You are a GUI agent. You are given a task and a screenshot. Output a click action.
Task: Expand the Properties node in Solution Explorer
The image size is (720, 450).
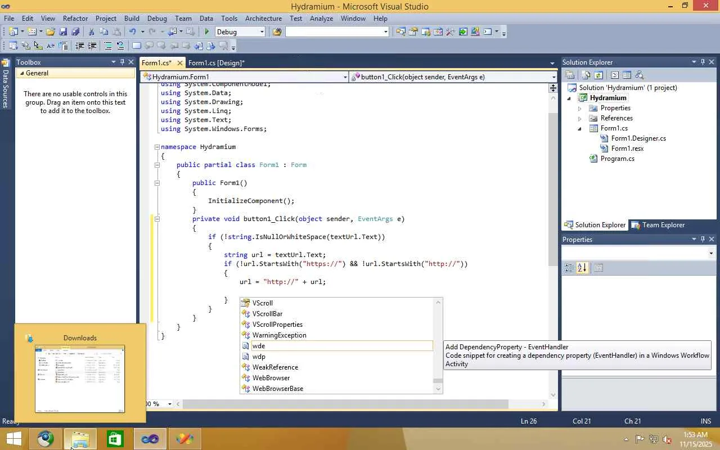click(579, 108)
